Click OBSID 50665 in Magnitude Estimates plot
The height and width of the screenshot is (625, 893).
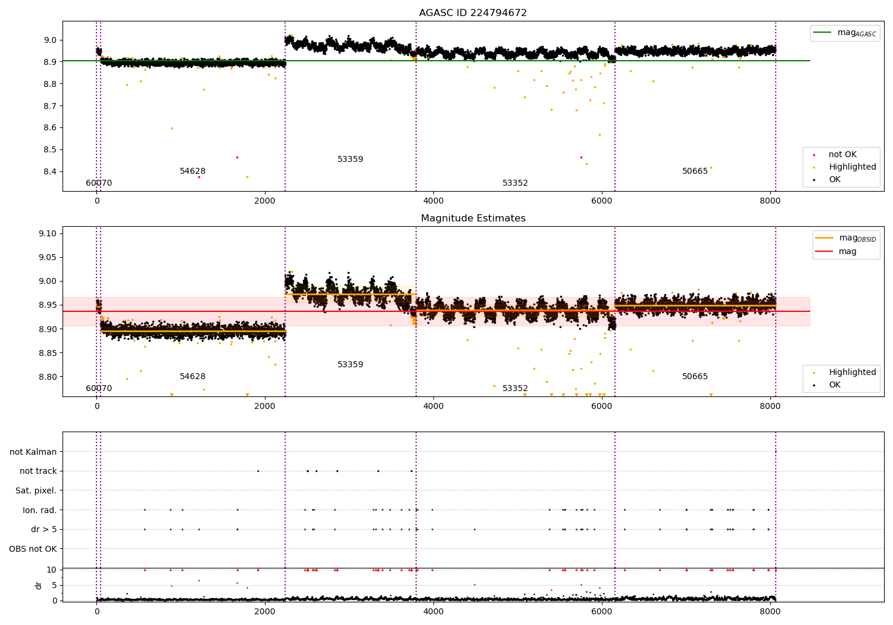click(x=695, y=377)
